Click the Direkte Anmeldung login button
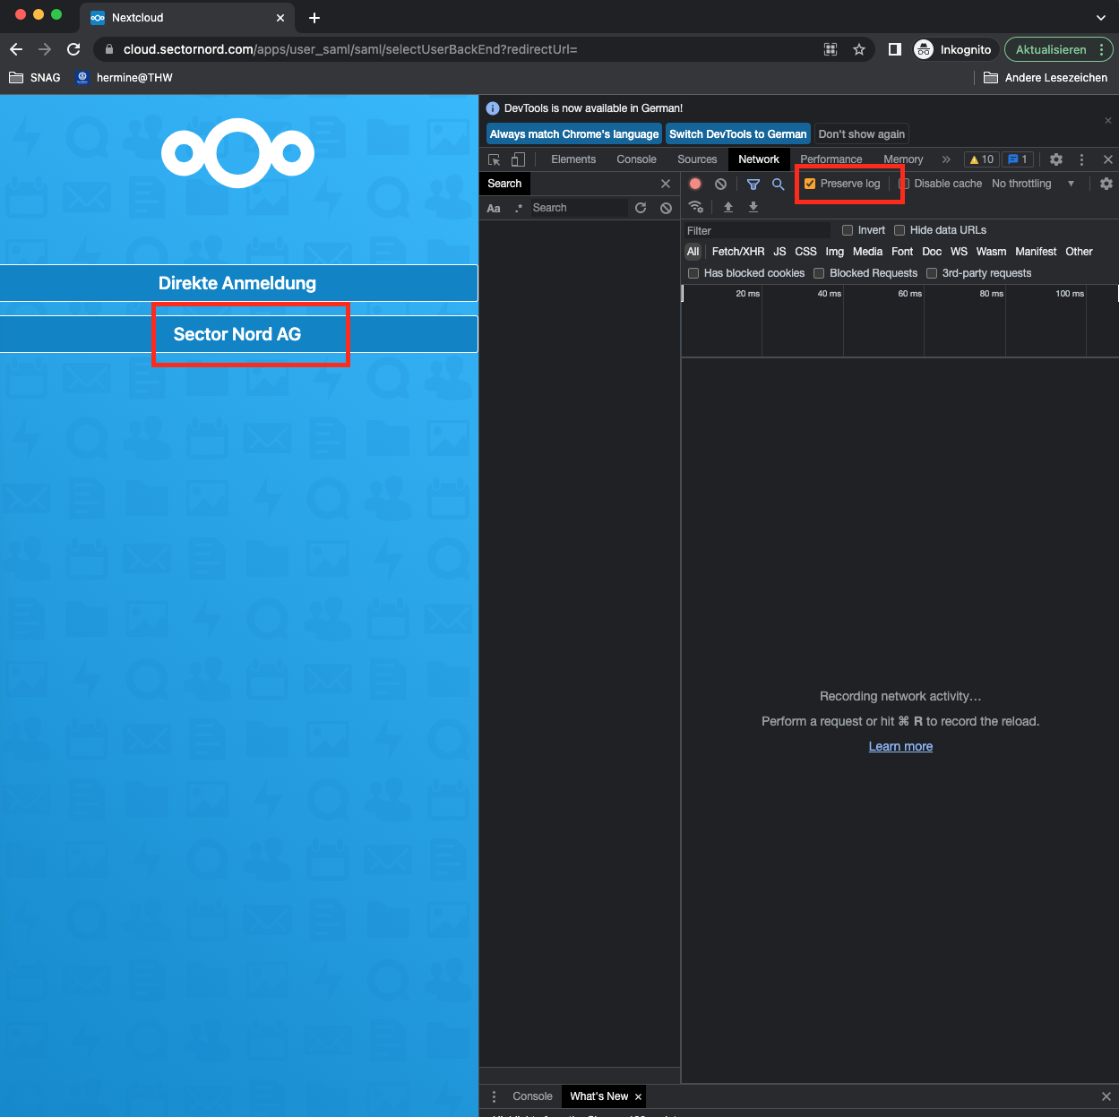Image resolution: width=1119 pixels, height=1117 pixels. (x=238, y=283)
